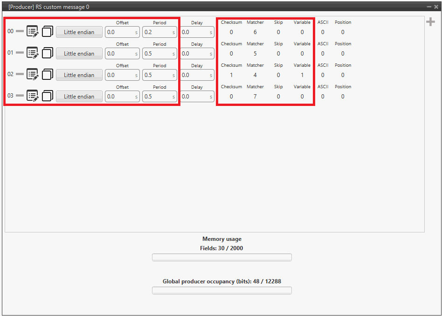
Task: Focus the Period field of message 03
Action: (x=157, y=97)
